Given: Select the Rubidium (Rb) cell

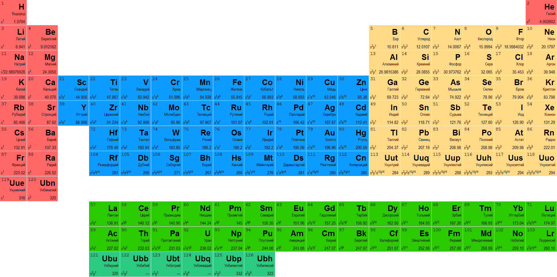Looking at the screenshot, I should coord(13,113).
